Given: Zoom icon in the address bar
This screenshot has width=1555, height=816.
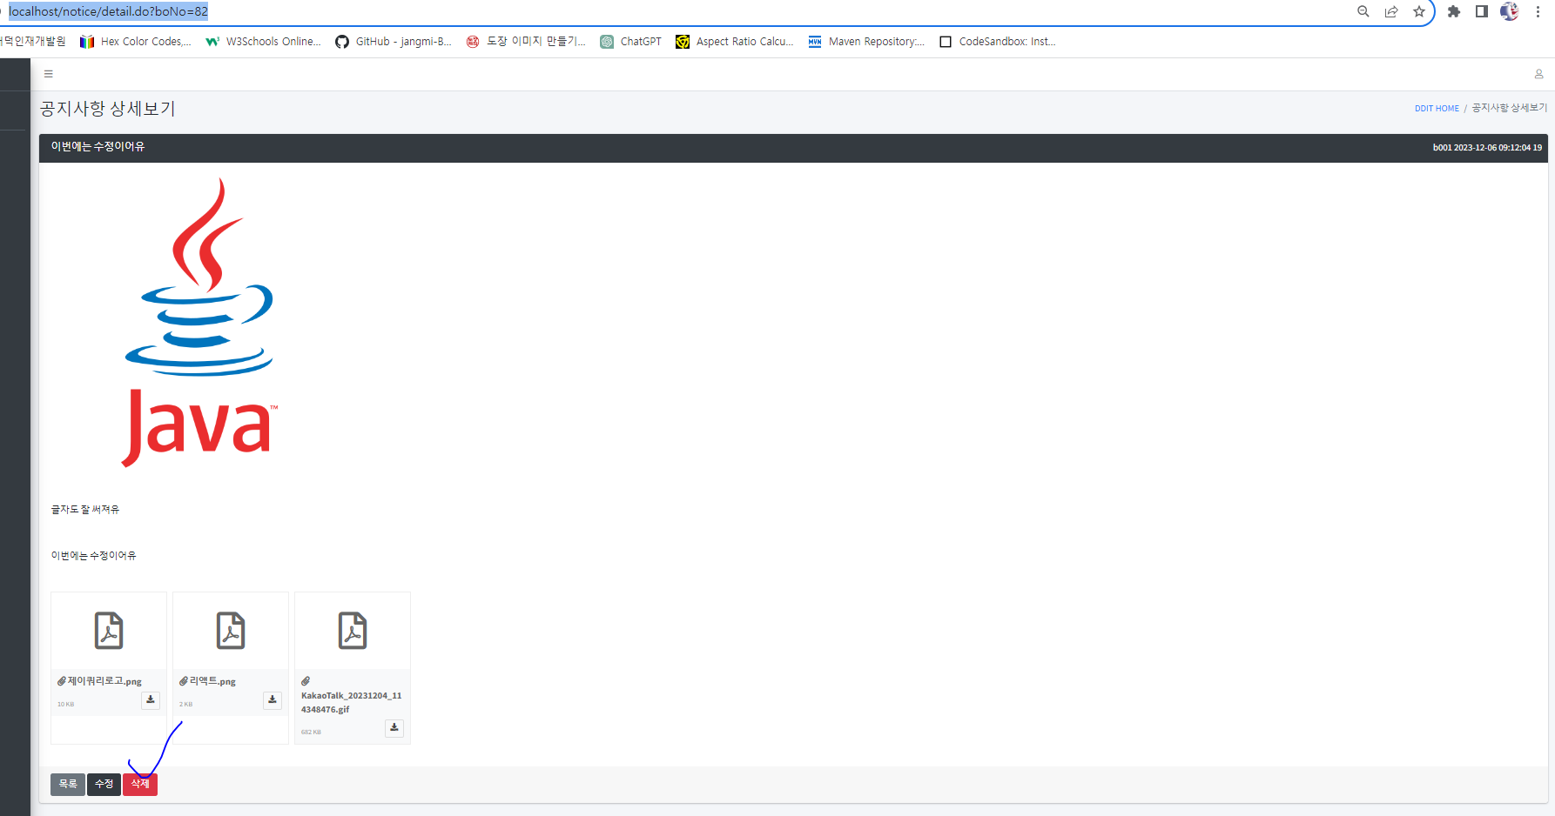Looking at the screenshot, I should pyautogui.click(x=1363, y=11).
